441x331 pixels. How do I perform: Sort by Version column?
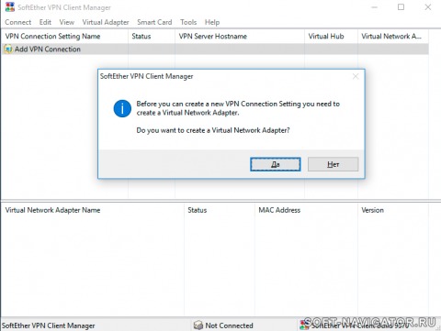(x=393, y=210)
